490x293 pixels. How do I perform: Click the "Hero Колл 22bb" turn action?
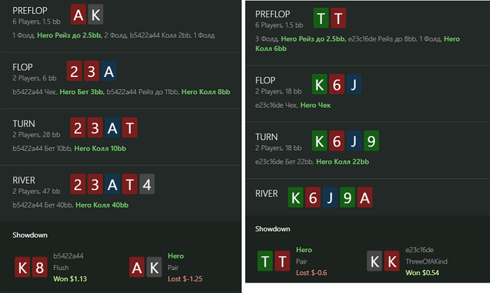click(x=344, y=163)
